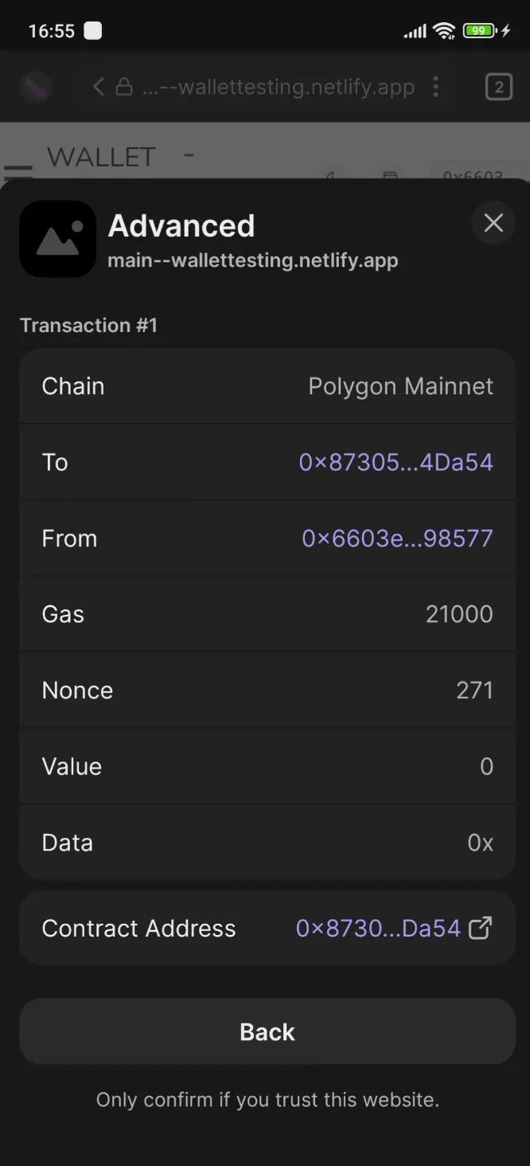
Task: Select the Data row showing 0x
Action: (267, 842)
